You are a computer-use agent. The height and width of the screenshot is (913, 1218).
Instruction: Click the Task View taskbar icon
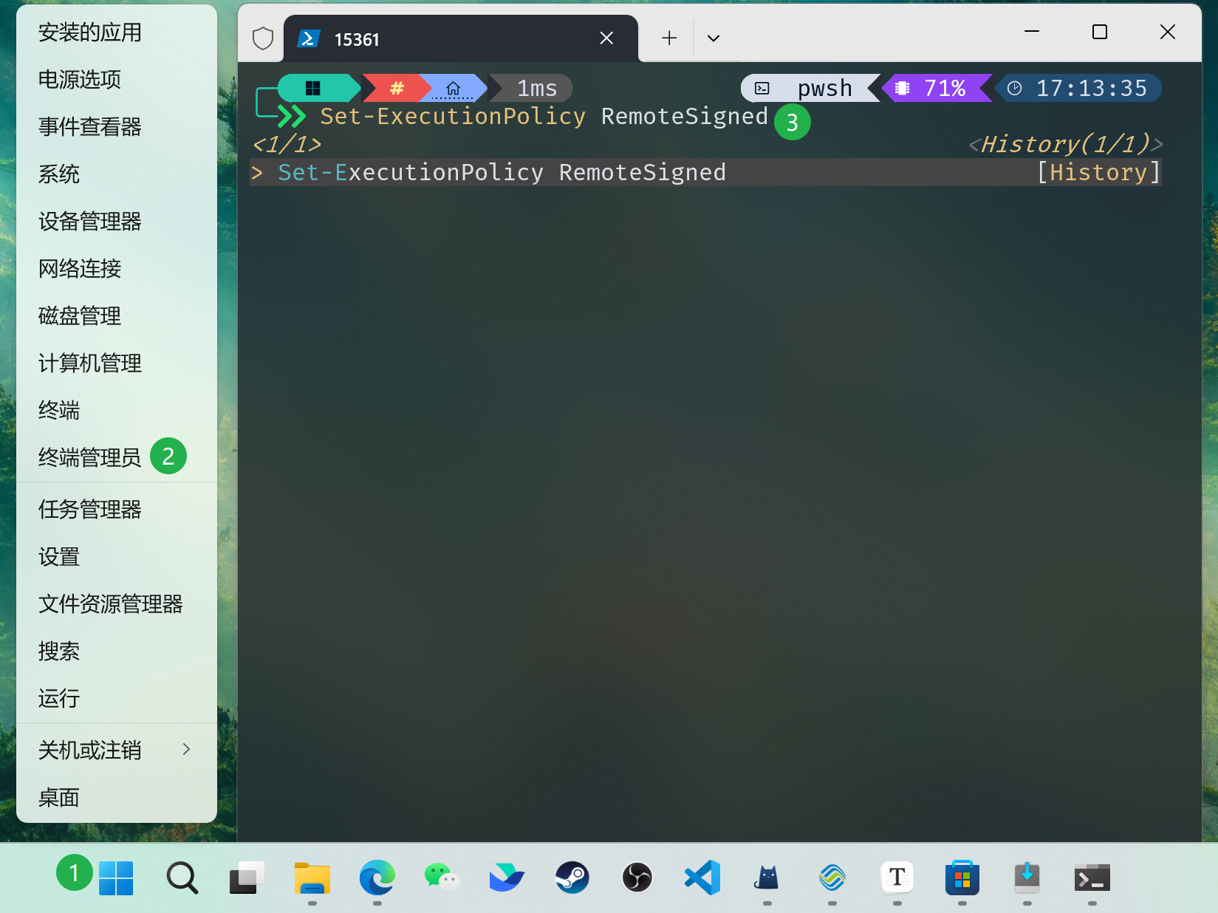247,878
